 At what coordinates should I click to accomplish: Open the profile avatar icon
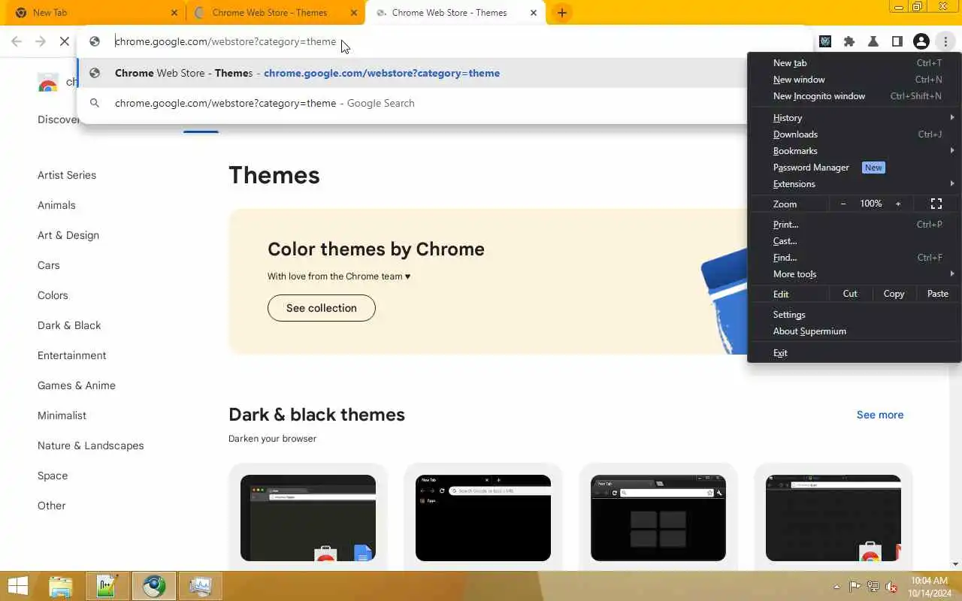click(x=921, y=41)
